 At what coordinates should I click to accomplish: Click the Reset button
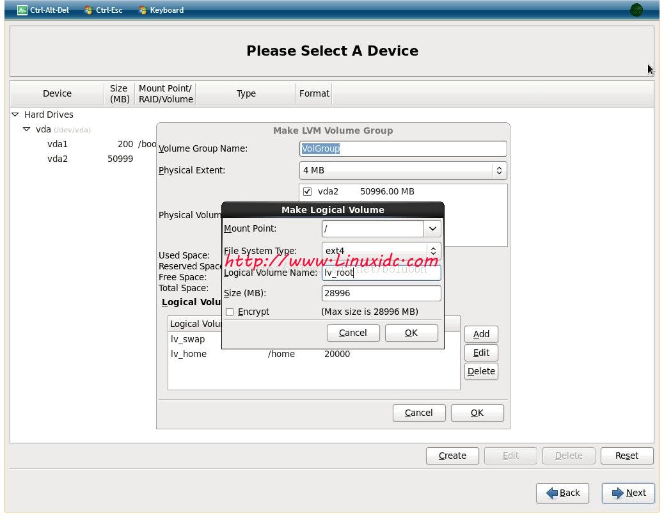626,456
